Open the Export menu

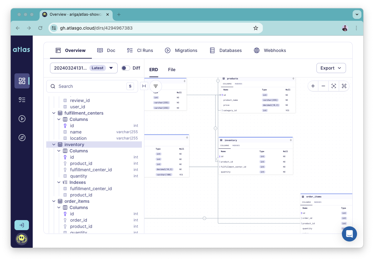click(331, 68)
